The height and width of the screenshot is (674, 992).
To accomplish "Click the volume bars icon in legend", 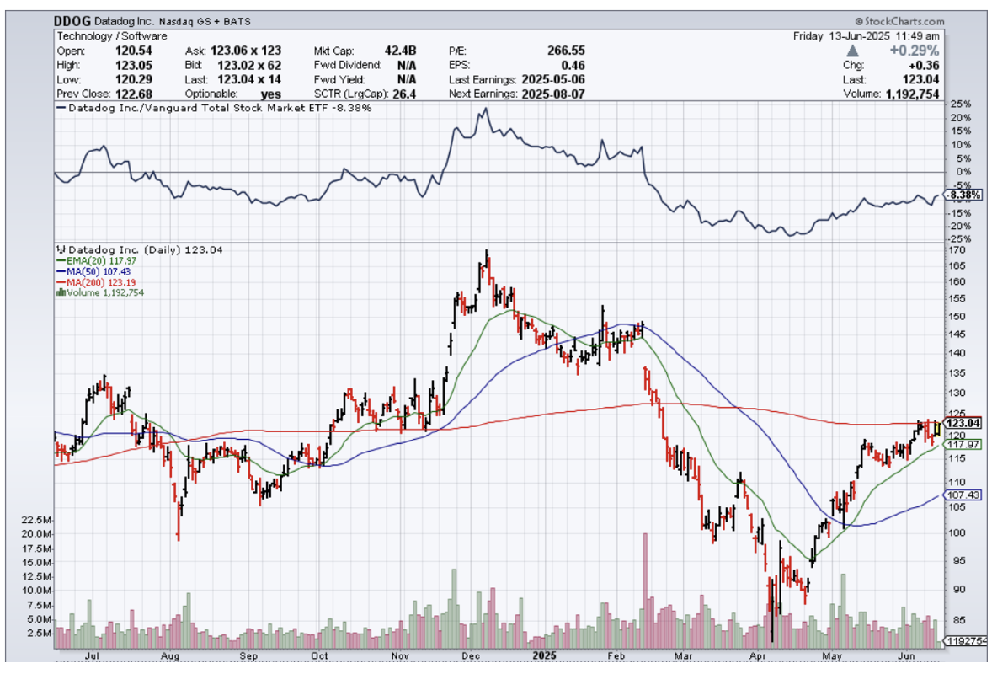I will (x=60, y=292).
